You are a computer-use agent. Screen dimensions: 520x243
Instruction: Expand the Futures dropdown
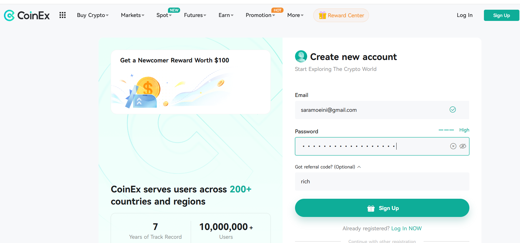(x=195, y=15)
